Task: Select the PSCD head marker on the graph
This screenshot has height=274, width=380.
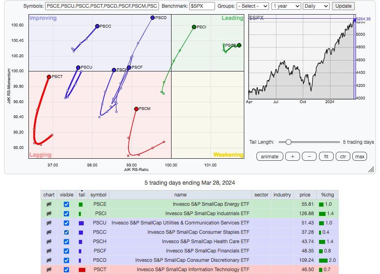Action: (152, 18)
